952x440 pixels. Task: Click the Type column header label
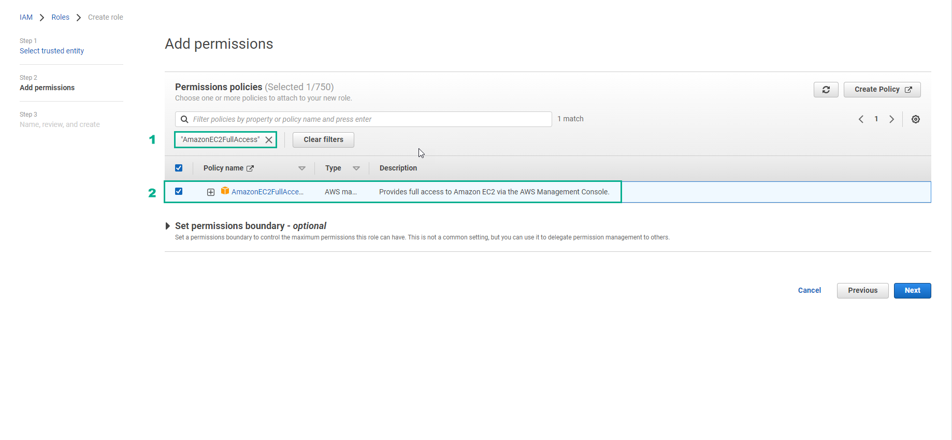click(333, 168)
